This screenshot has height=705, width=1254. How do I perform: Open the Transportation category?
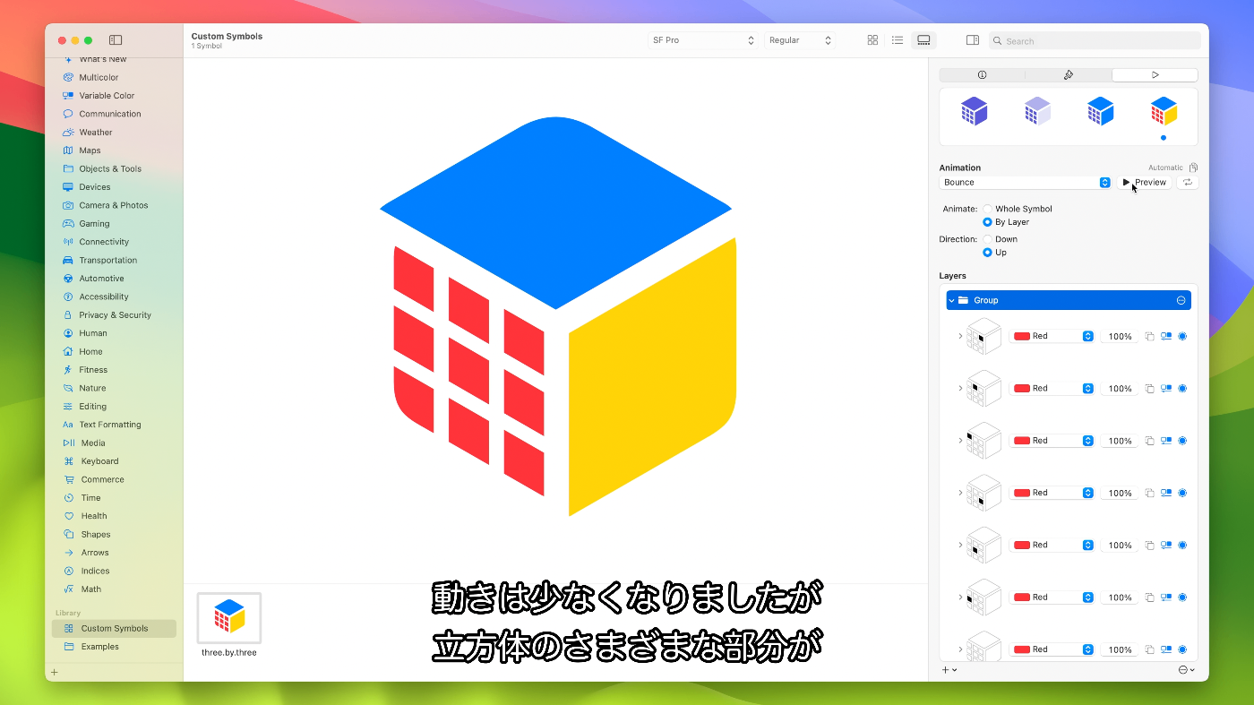coord(107,261)
